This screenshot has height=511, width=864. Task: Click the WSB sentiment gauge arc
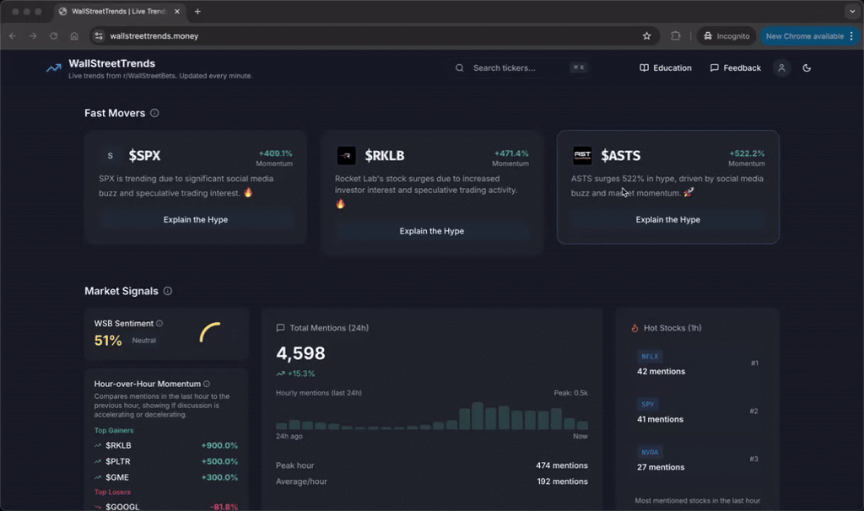(x=210, y=332)
